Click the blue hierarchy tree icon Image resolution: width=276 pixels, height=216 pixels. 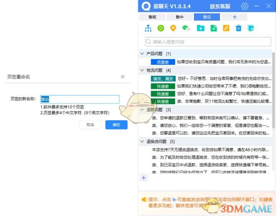[148, 28]
